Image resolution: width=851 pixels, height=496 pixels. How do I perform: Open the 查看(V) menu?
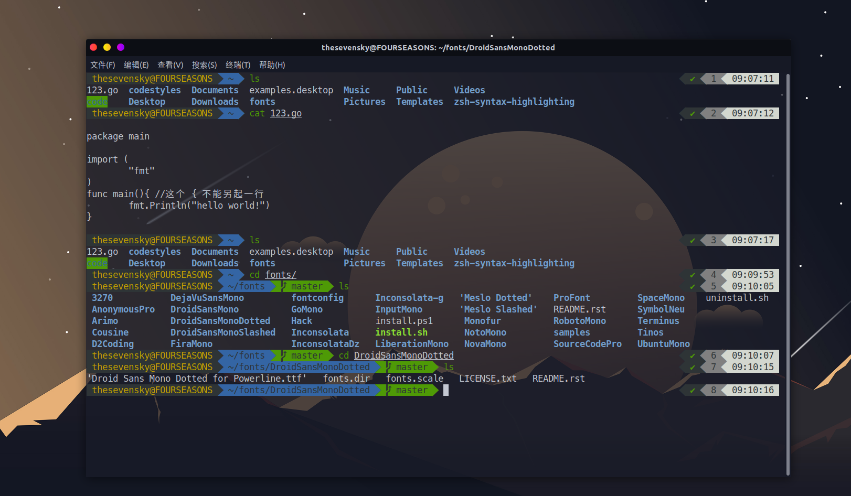point(170,65)
